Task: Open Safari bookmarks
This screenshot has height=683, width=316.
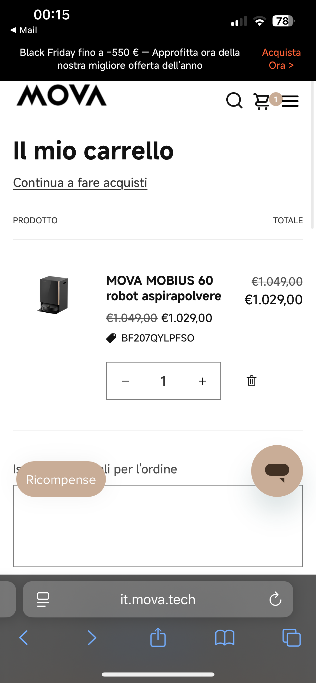Action: pos(225,638)
